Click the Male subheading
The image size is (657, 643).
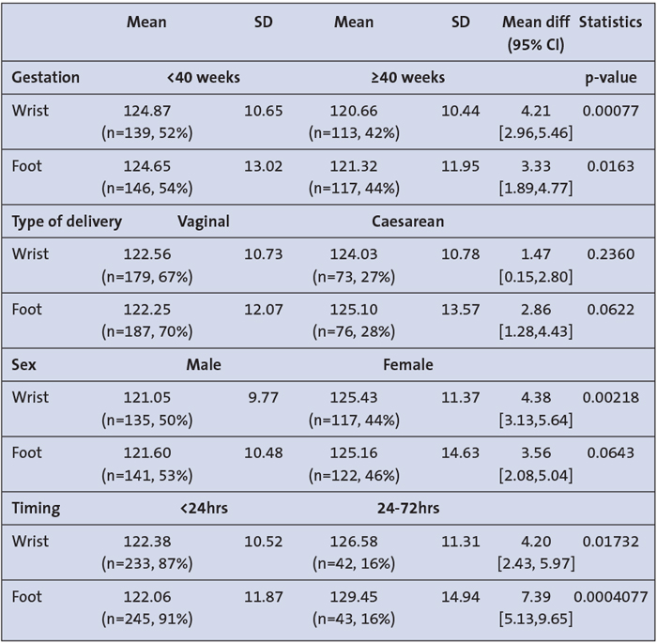click(204, 364)
